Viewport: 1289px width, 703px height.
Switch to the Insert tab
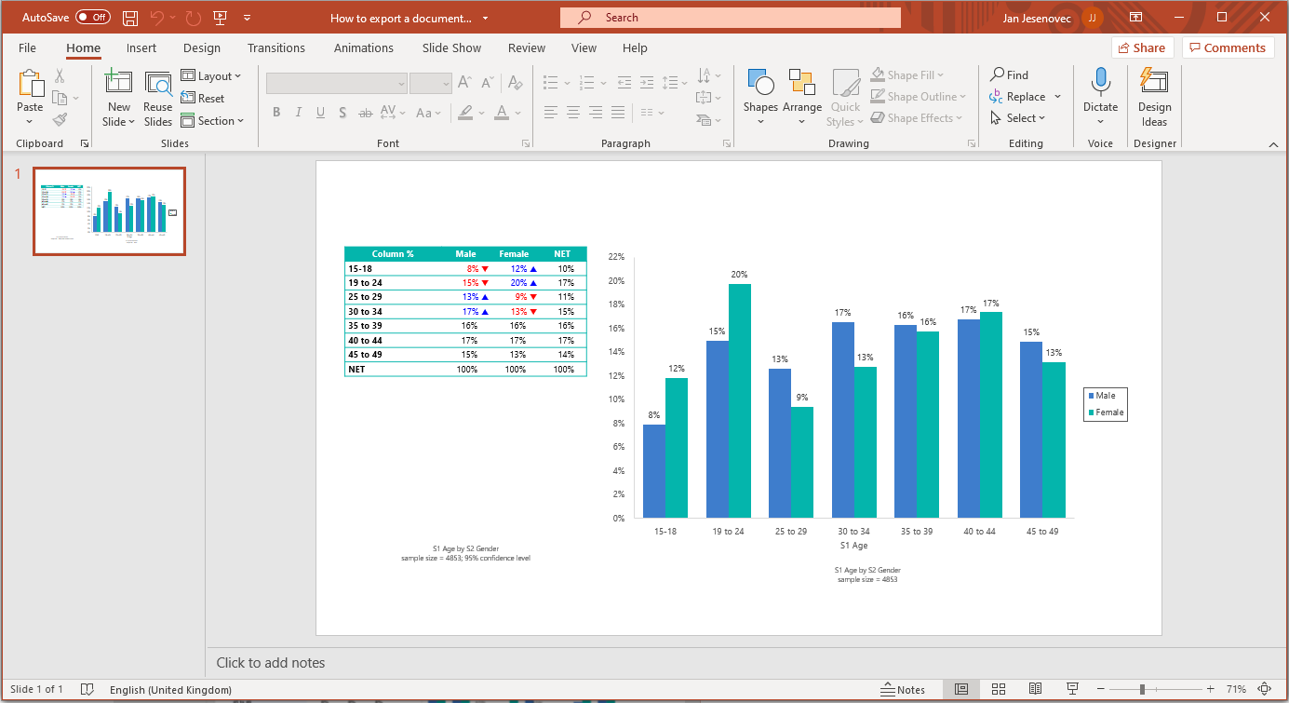tap(141, 47)
